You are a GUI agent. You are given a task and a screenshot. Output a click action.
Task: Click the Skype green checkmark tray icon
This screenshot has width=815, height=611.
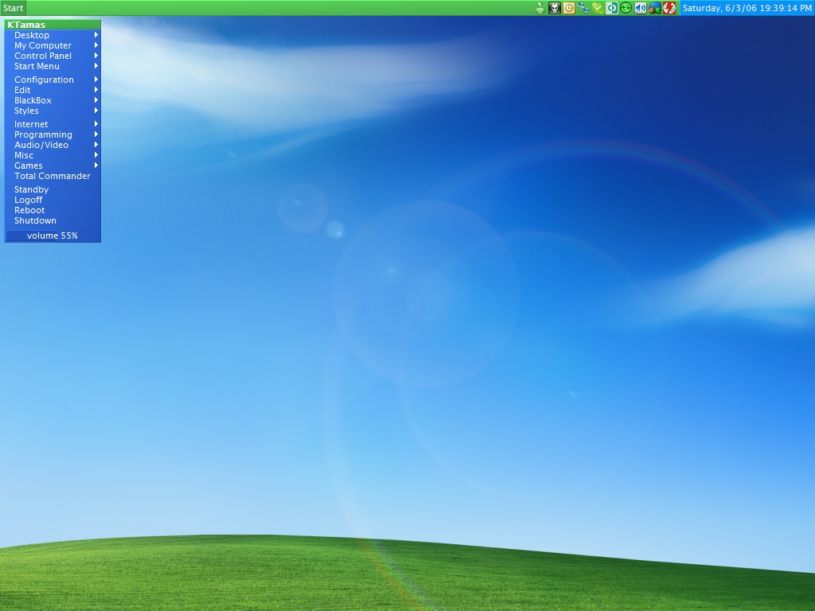click(598, 8)
